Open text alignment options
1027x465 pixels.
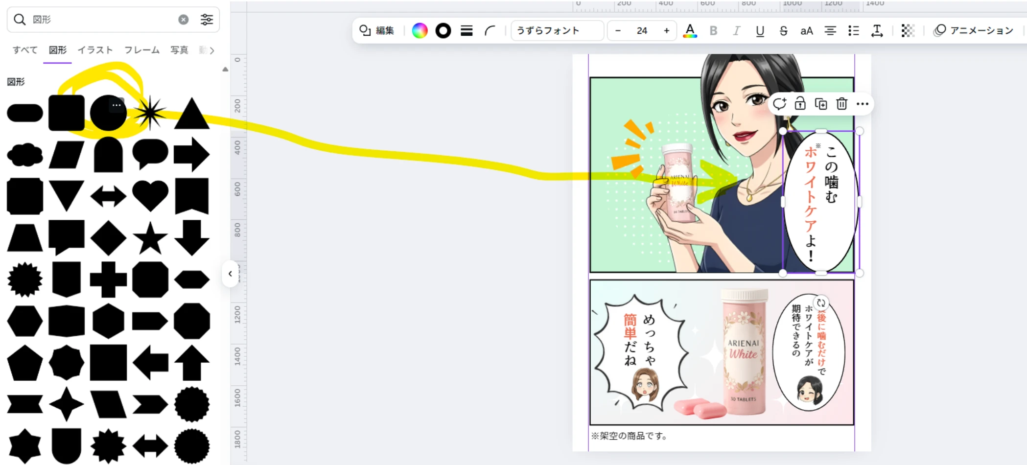pos(830,31)
